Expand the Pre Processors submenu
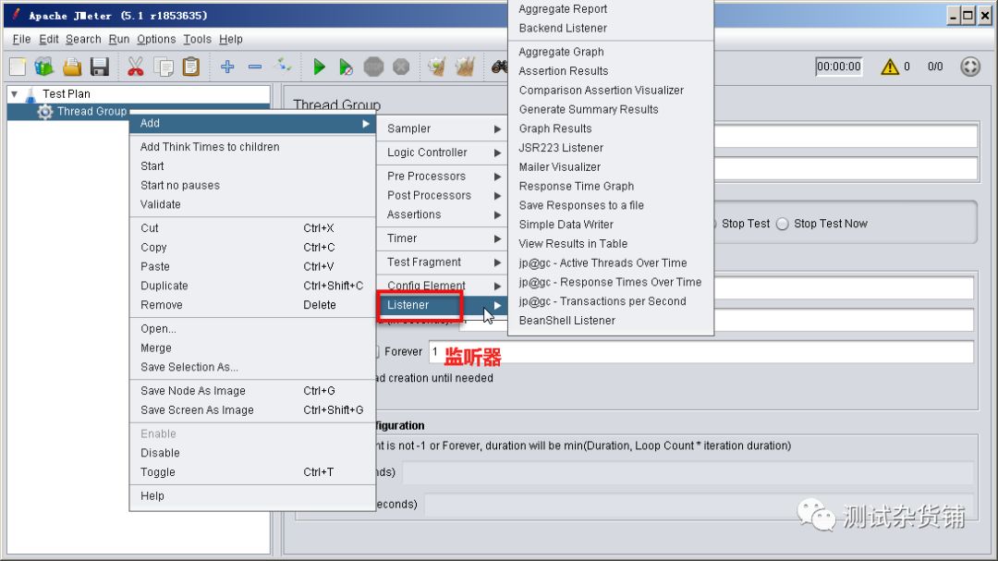The image size is (998, 561). [x=443, y=176]
